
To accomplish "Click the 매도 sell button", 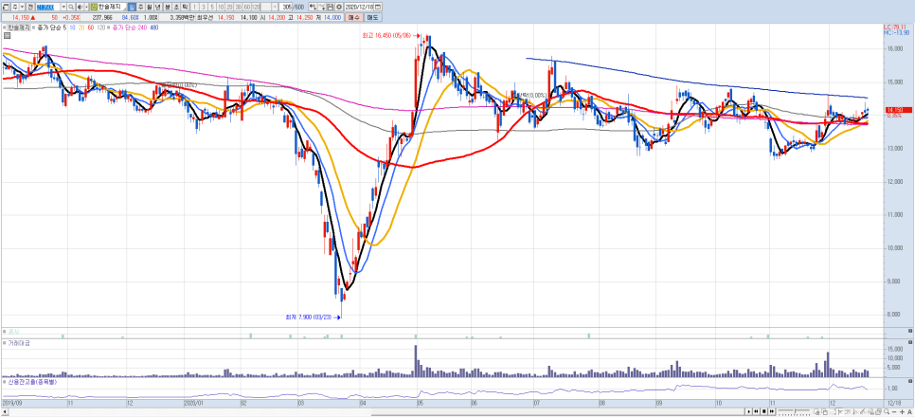I will coord(373,17).
